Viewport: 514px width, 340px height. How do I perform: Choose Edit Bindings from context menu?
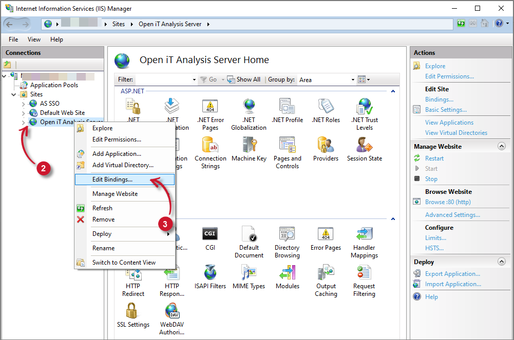coord(112,179)
